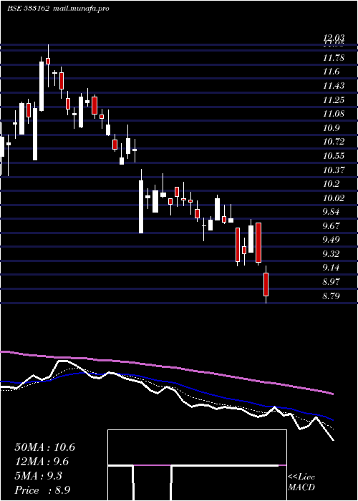
Task: Click the final red candle near 8.97
Action: (x=266, y=284)
